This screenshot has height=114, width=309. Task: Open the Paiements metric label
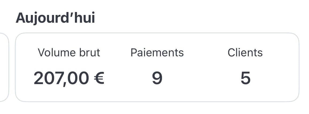pos(157,53)
